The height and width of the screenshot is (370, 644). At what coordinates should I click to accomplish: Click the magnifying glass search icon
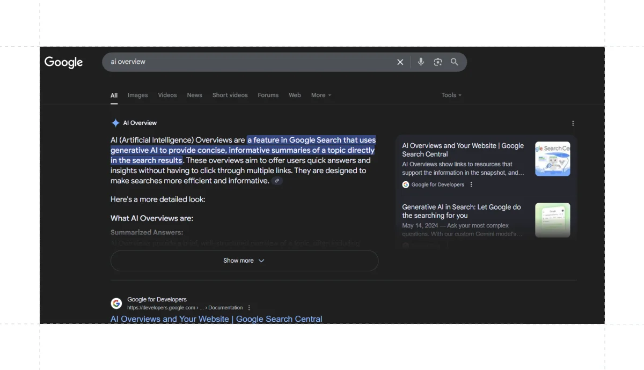(x=455, y=62)
